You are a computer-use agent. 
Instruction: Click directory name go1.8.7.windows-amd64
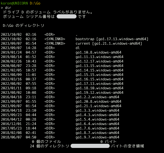coord(97,133)
